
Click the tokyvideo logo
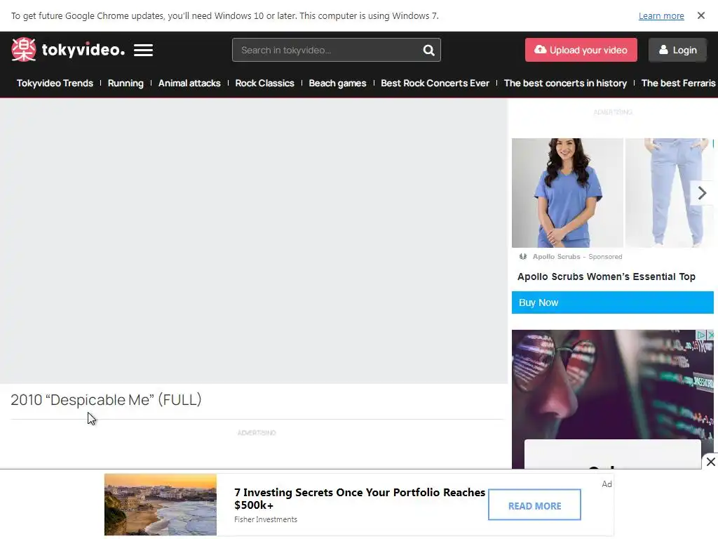(68, 50)
